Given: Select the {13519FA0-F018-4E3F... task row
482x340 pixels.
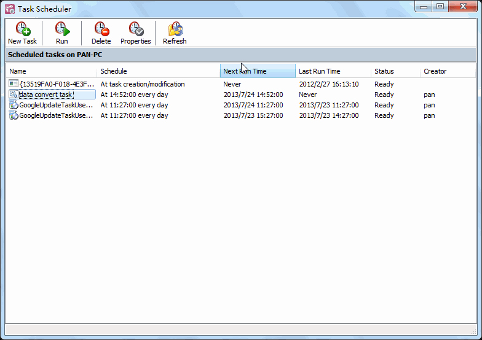Looking at the screenshot, I should point(57,84).
